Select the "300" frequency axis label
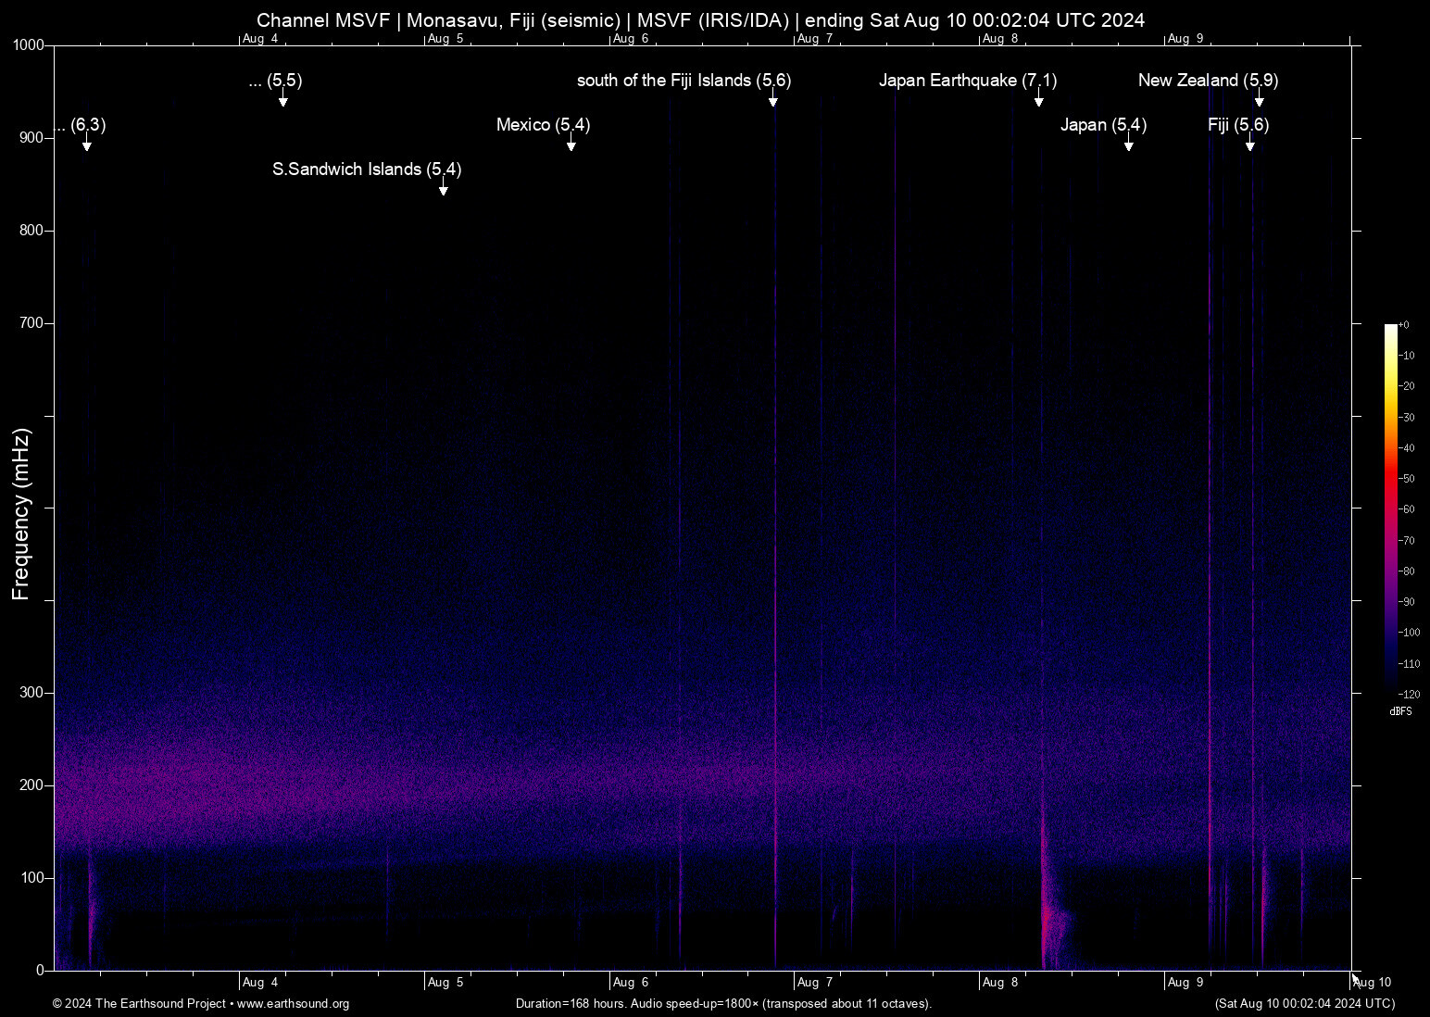Viewport: 1430px width, 1017px height. coord(32,693)
